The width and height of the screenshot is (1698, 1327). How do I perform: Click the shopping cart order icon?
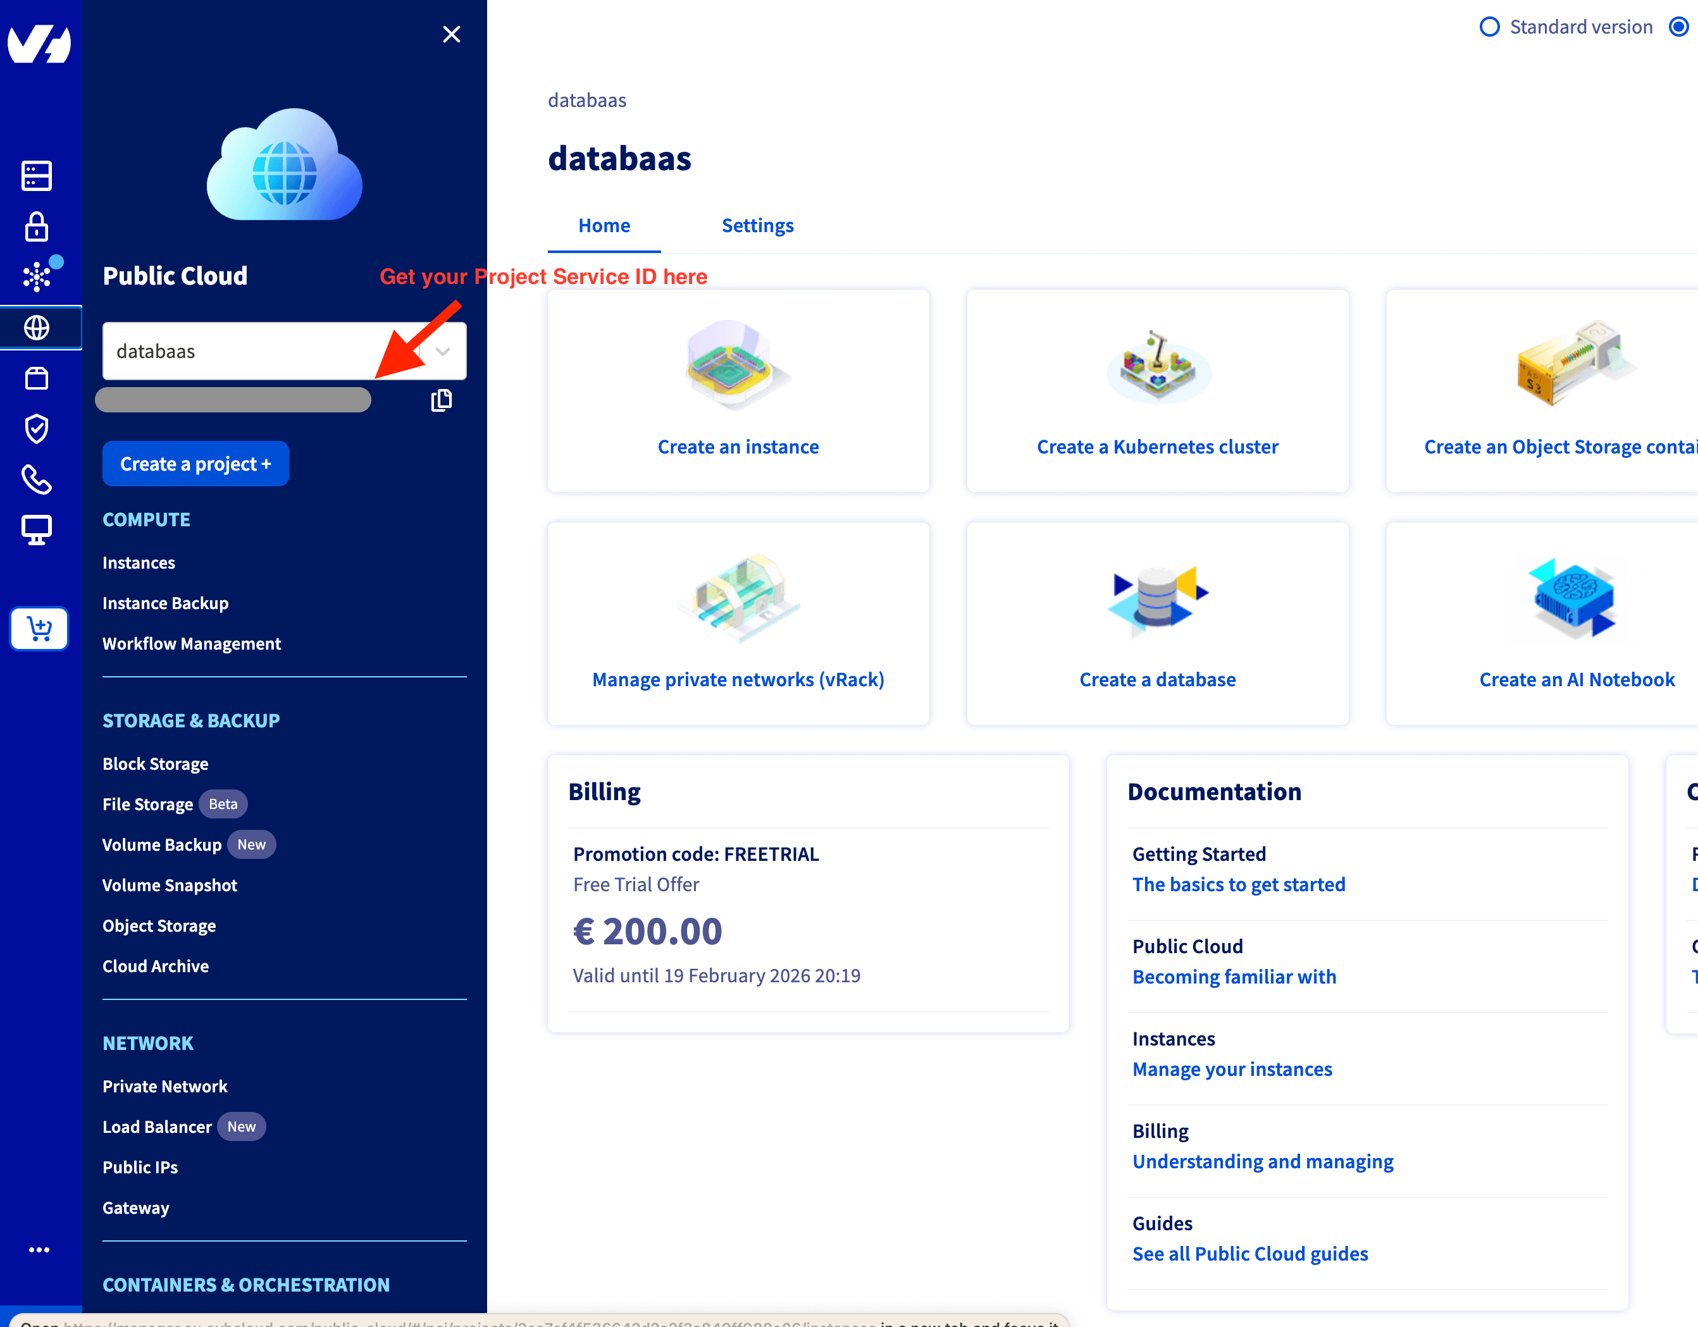(39, 628)
